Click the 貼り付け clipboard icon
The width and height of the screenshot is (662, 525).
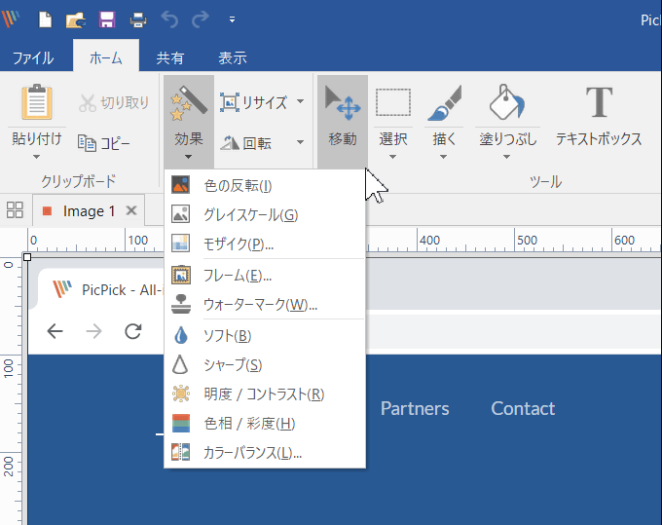point(37,103)
